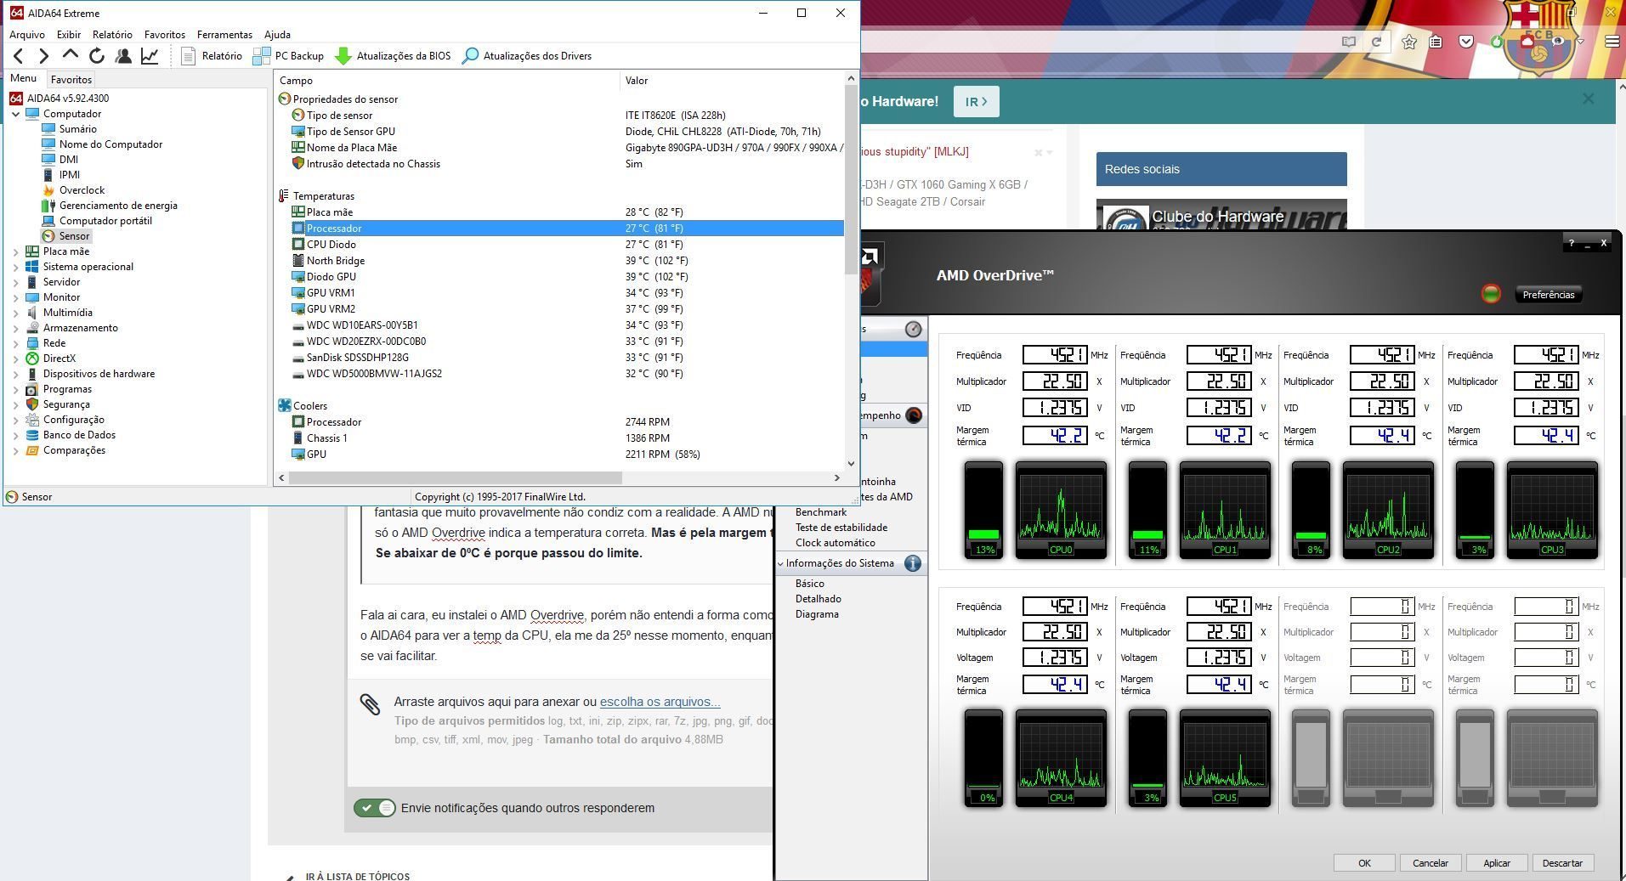Bookmark page with browser star icon
This screenshot has width=1626, height=881.
pyautogui.click(x=1408, y=41)
